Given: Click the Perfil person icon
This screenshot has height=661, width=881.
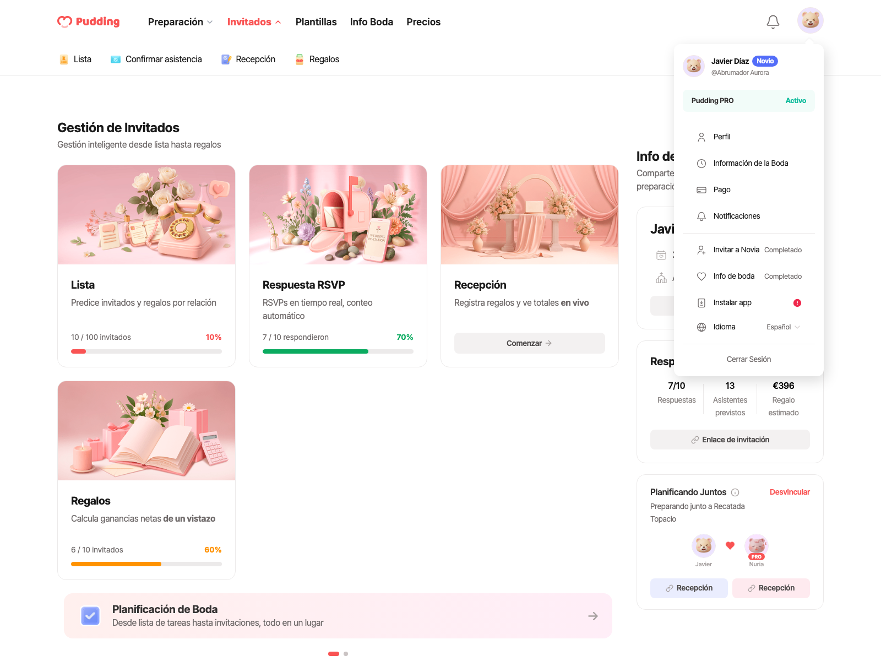Looking at the screenshot, I should [x=701, y=137].
